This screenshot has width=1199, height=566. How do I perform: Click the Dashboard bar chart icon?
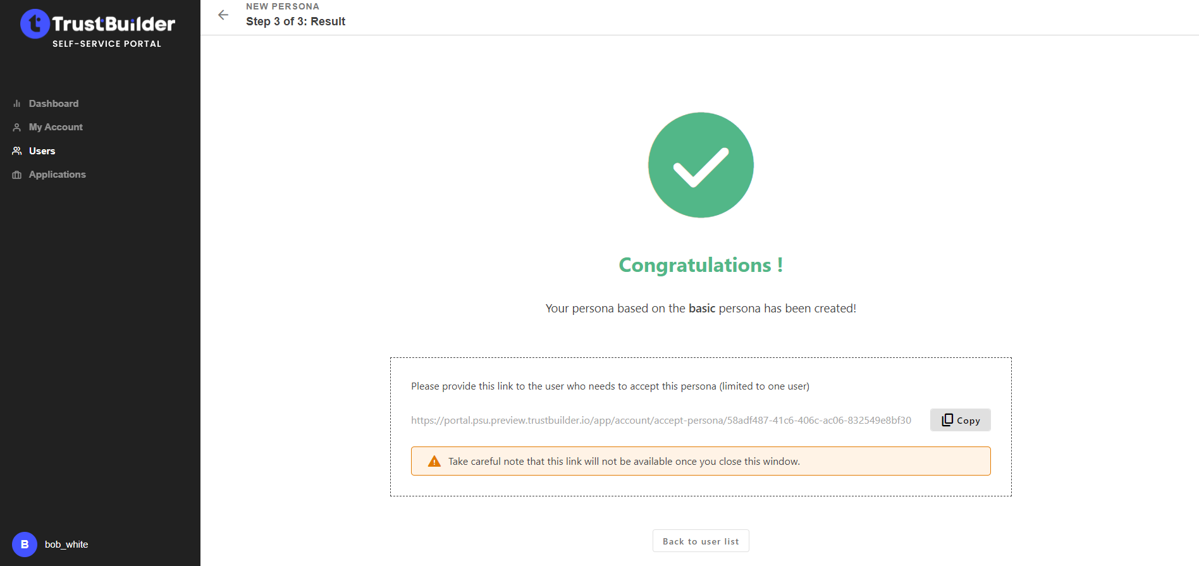[17, 104]
